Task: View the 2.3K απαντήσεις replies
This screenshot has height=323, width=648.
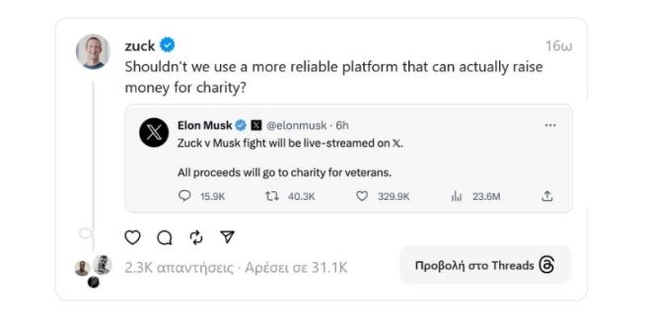Action: pos(179,268)
